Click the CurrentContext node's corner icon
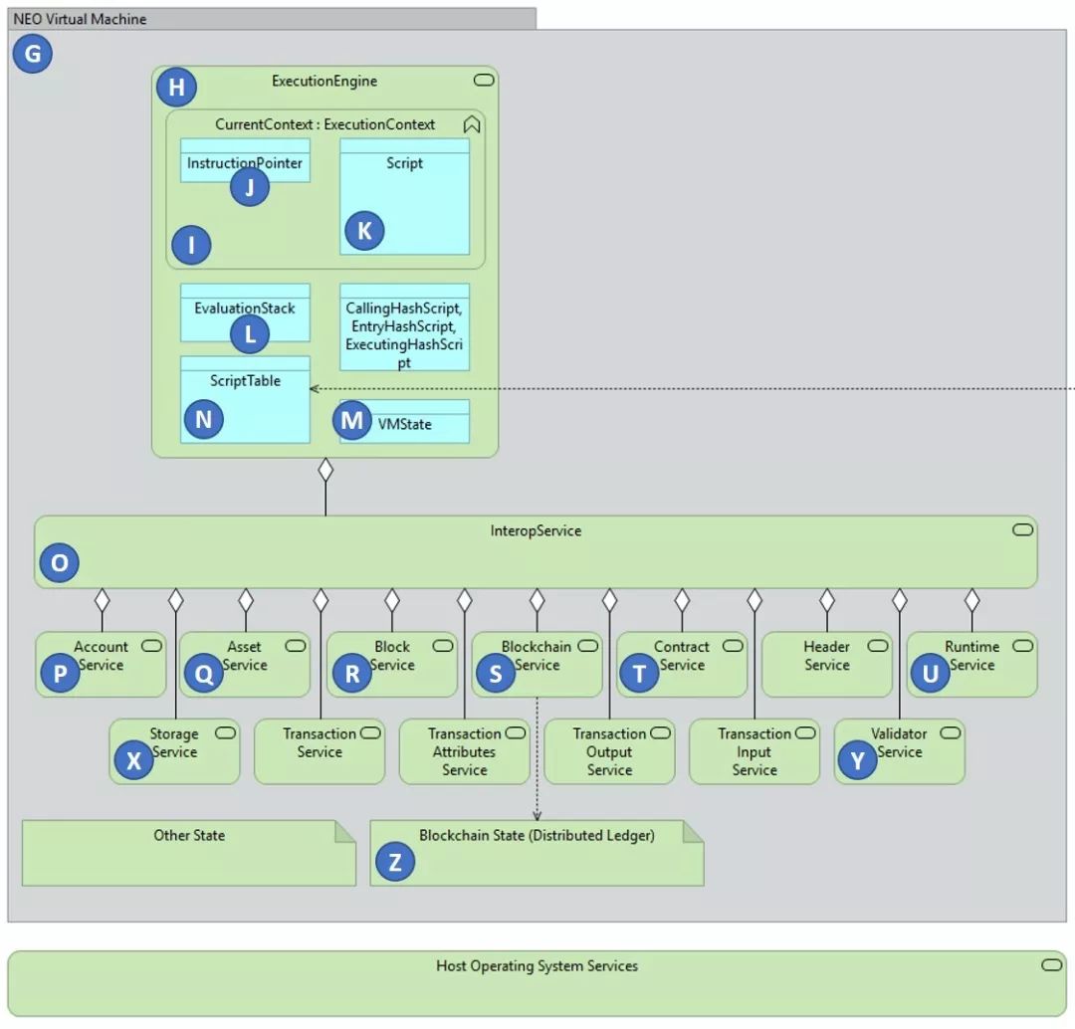Viewport: 1075px width, 1029px height. [x=472, y=124]
